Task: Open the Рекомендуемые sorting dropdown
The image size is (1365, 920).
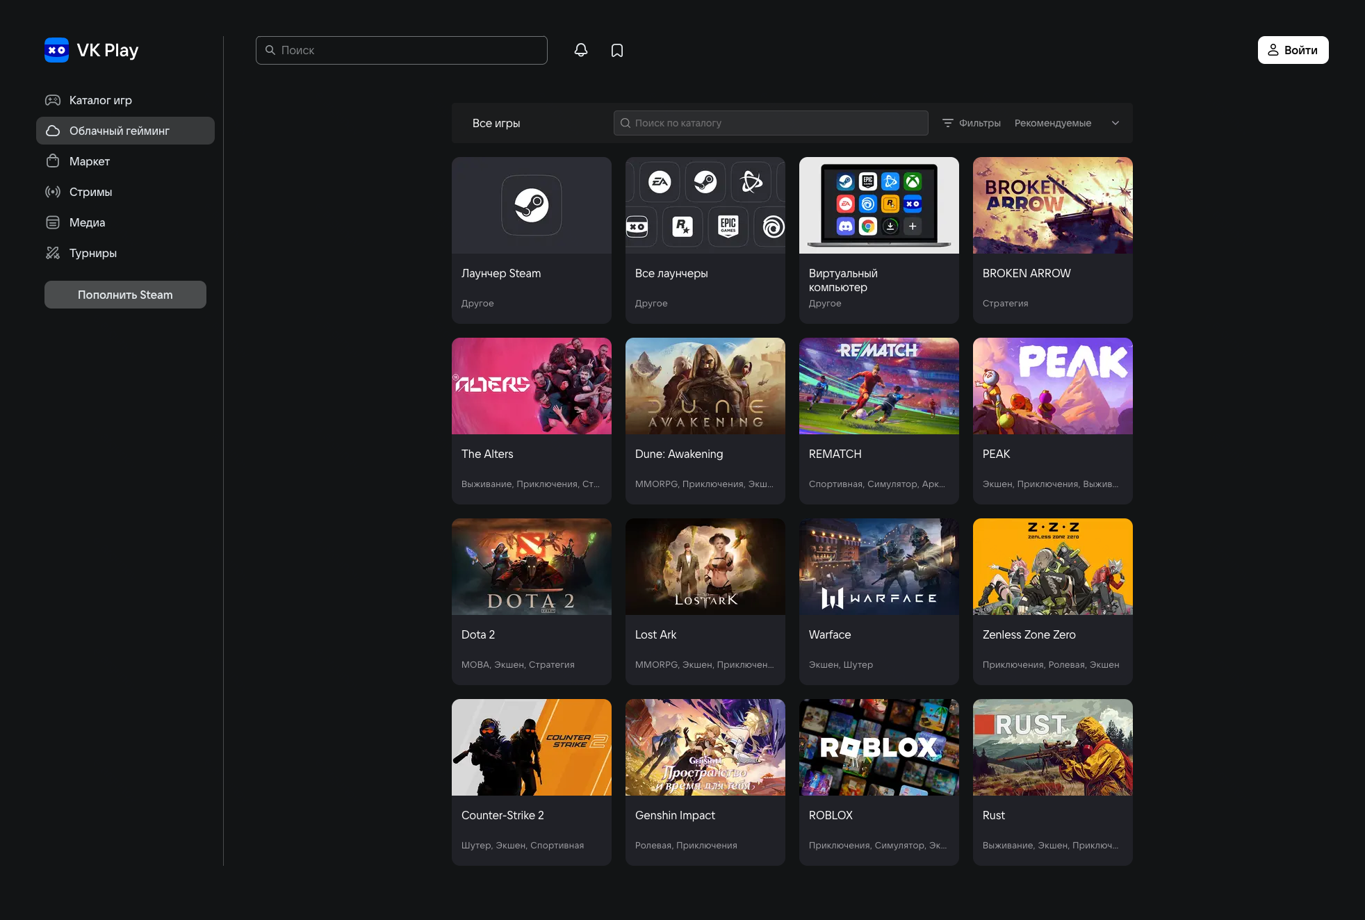Action: pyautogui.click(x=1068, y=123)
